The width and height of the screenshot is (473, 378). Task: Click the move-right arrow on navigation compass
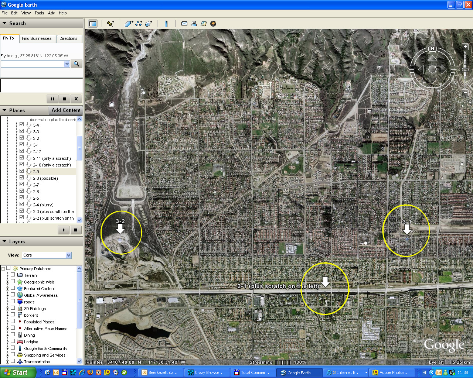pos(443,69)
